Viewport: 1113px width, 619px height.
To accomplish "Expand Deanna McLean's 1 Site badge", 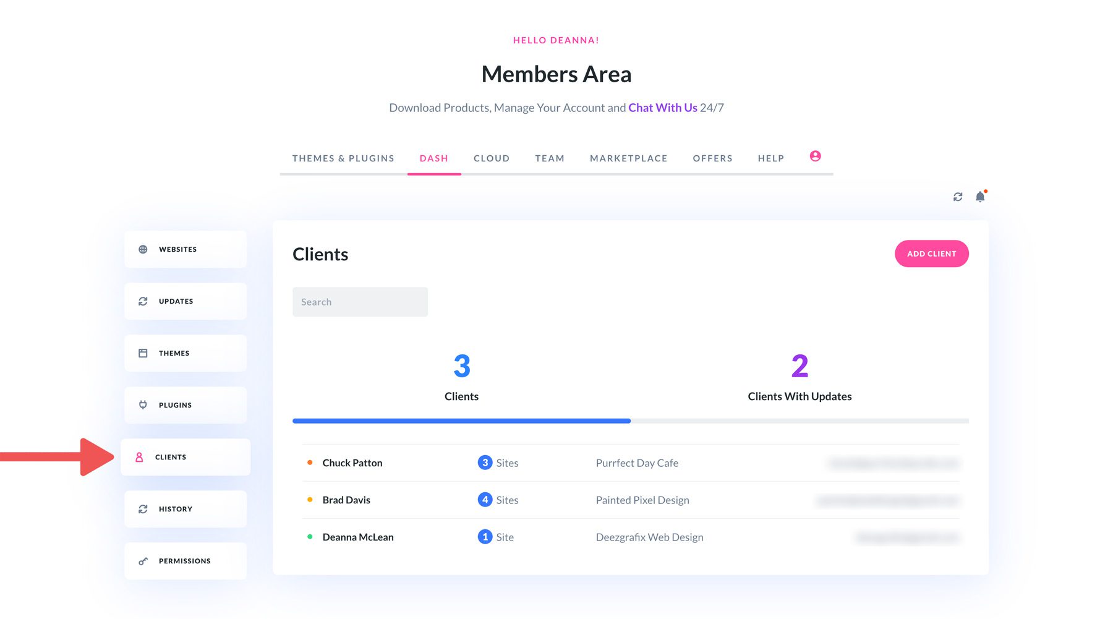I will click(x=485, y=536).
